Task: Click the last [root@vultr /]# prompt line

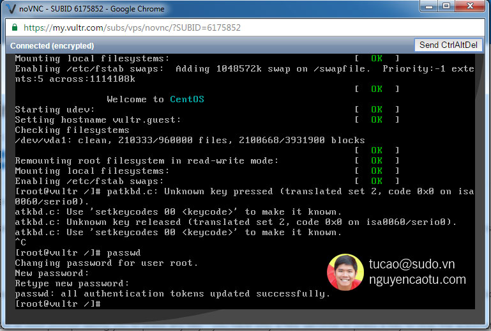Action: [58, 304]
